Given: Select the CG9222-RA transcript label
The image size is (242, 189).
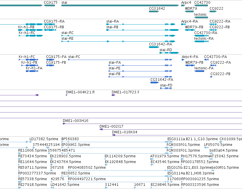Looking at the screenshot, I should 220,21.
